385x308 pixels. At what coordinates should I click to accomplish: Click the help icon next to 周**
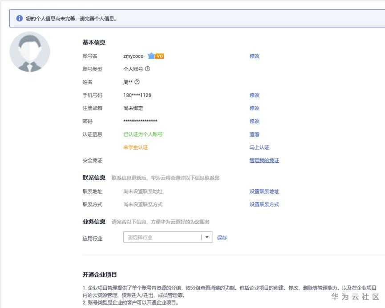pos(137,82)
